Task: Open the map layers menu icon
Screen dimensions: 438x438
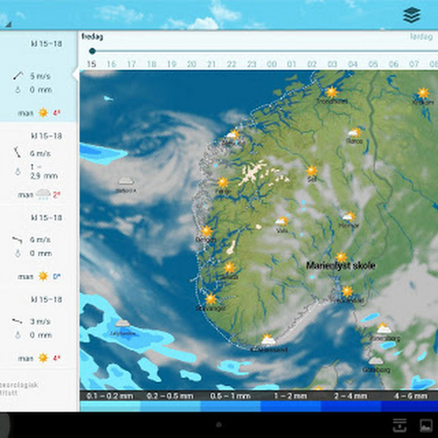Action: [412, 15]
